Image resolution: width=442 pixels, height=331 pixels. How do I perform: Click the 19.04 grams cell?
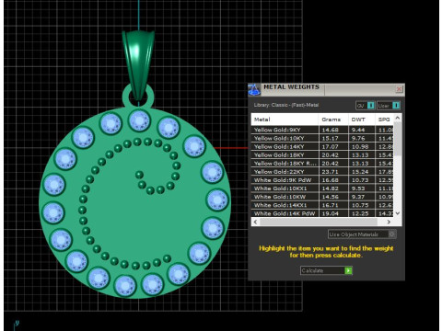pos(333,213)
